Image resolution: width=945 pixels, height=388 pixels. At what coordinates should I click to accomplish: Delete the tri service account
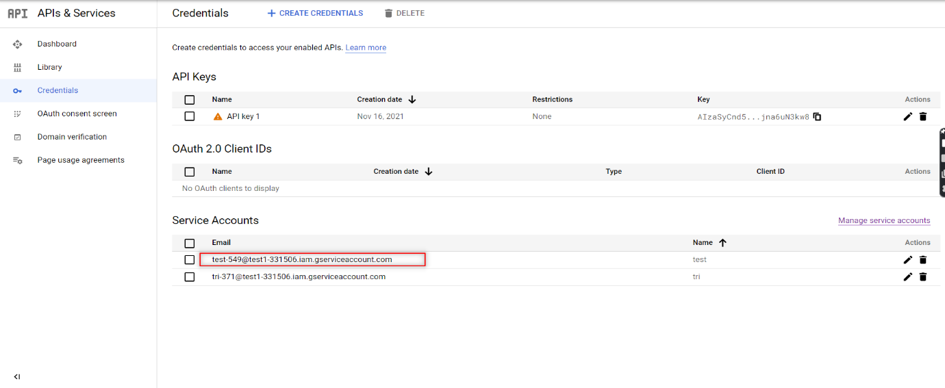coord(922,277)
